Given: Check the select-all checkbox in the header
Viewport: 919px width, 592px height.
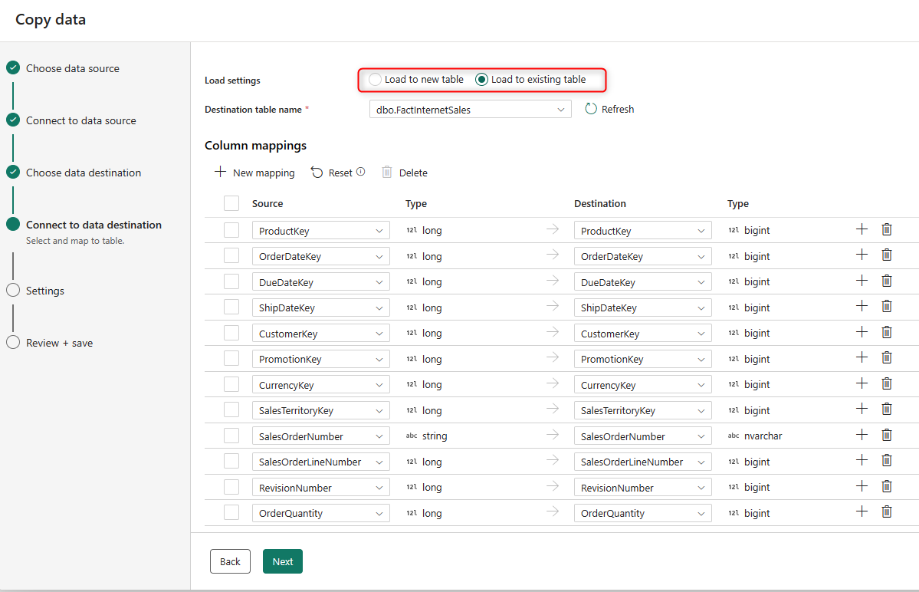Looking at the screenshot, I should (231, 203).
